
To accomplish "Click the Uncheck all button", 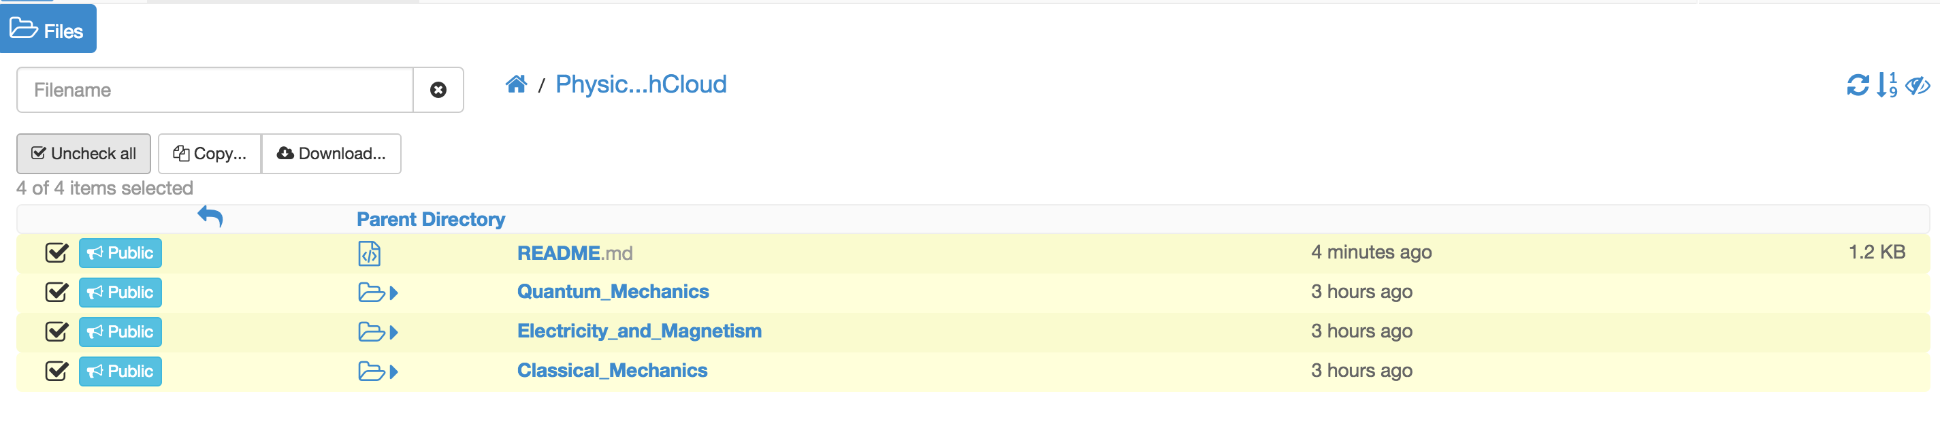I will click(84, 154).
